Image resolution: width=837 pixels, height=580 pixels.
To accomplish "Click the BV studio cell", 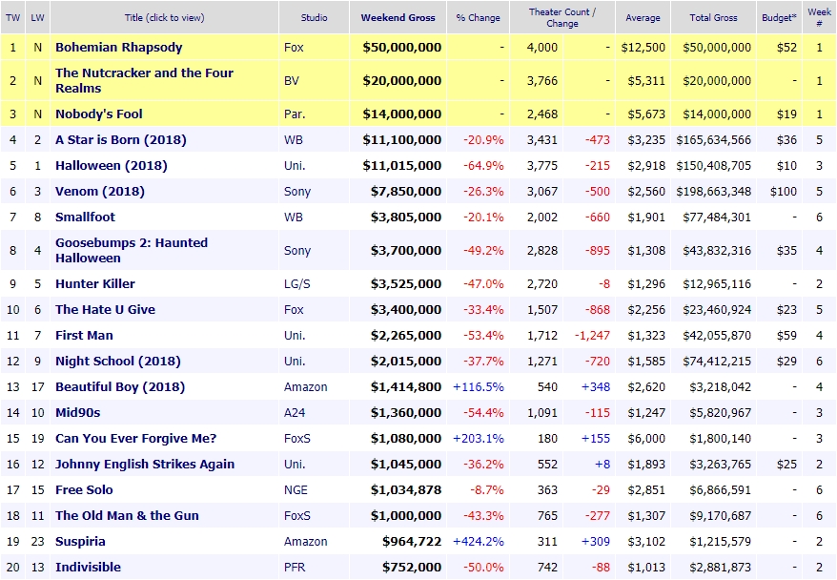I will click(292, 81).
